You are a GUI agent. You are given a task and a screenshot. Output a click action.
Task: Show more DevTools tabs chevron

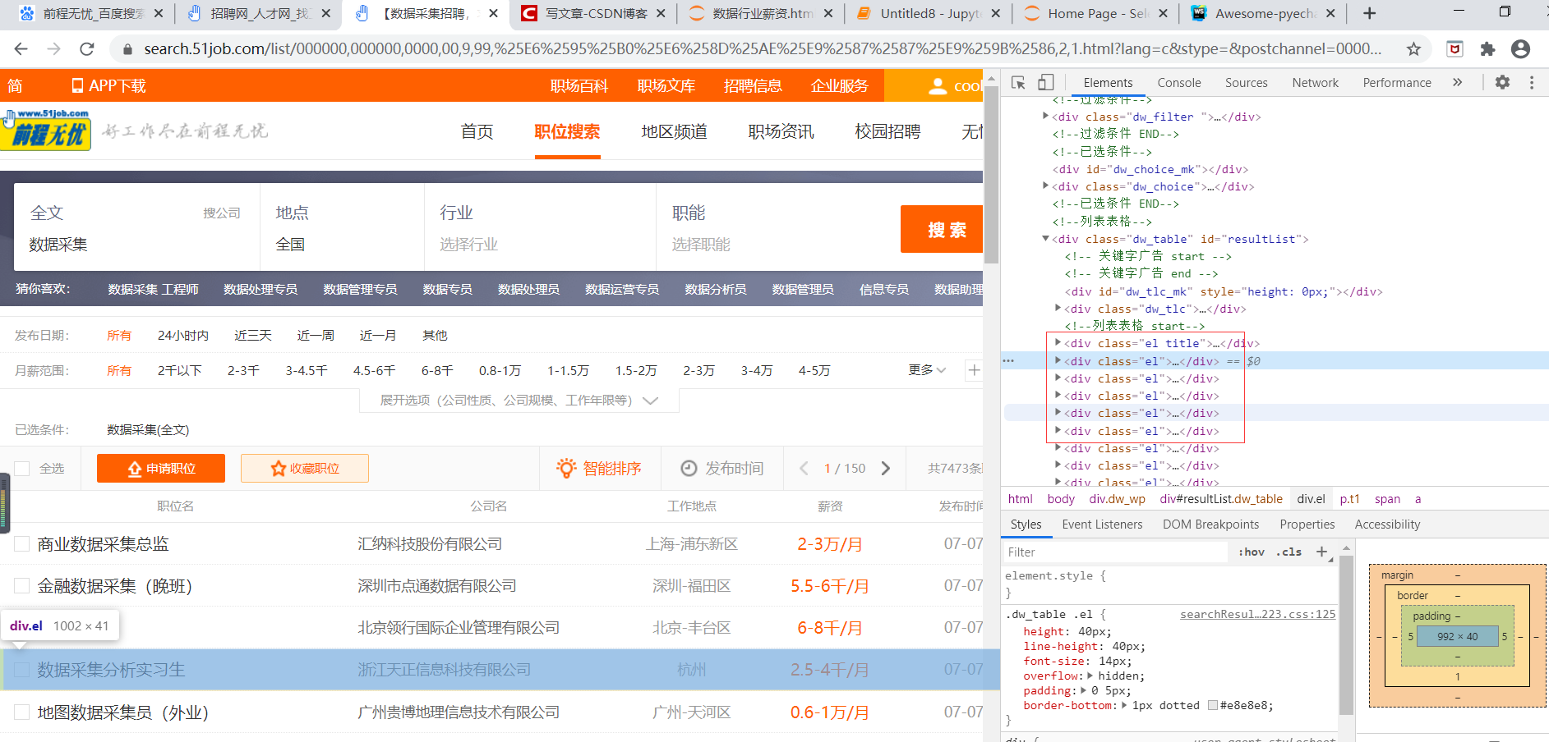[x=1457, y=82]
